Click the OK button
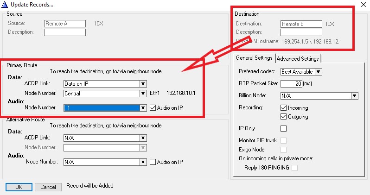This screenshot has height=195, width=370. pyautogui.click(x=19, y=187)
